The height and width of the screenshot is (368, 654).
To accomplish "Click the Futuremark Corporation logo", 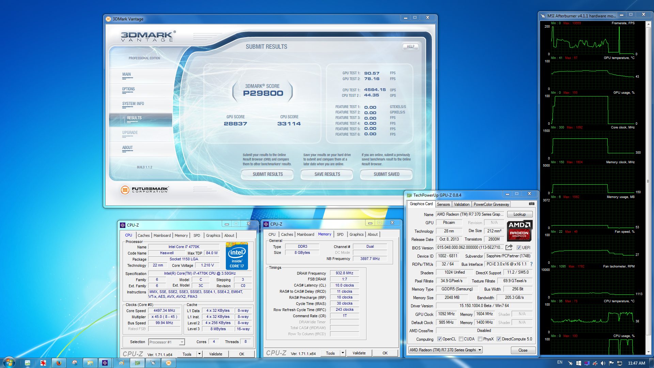I will (x=145, y=189).
